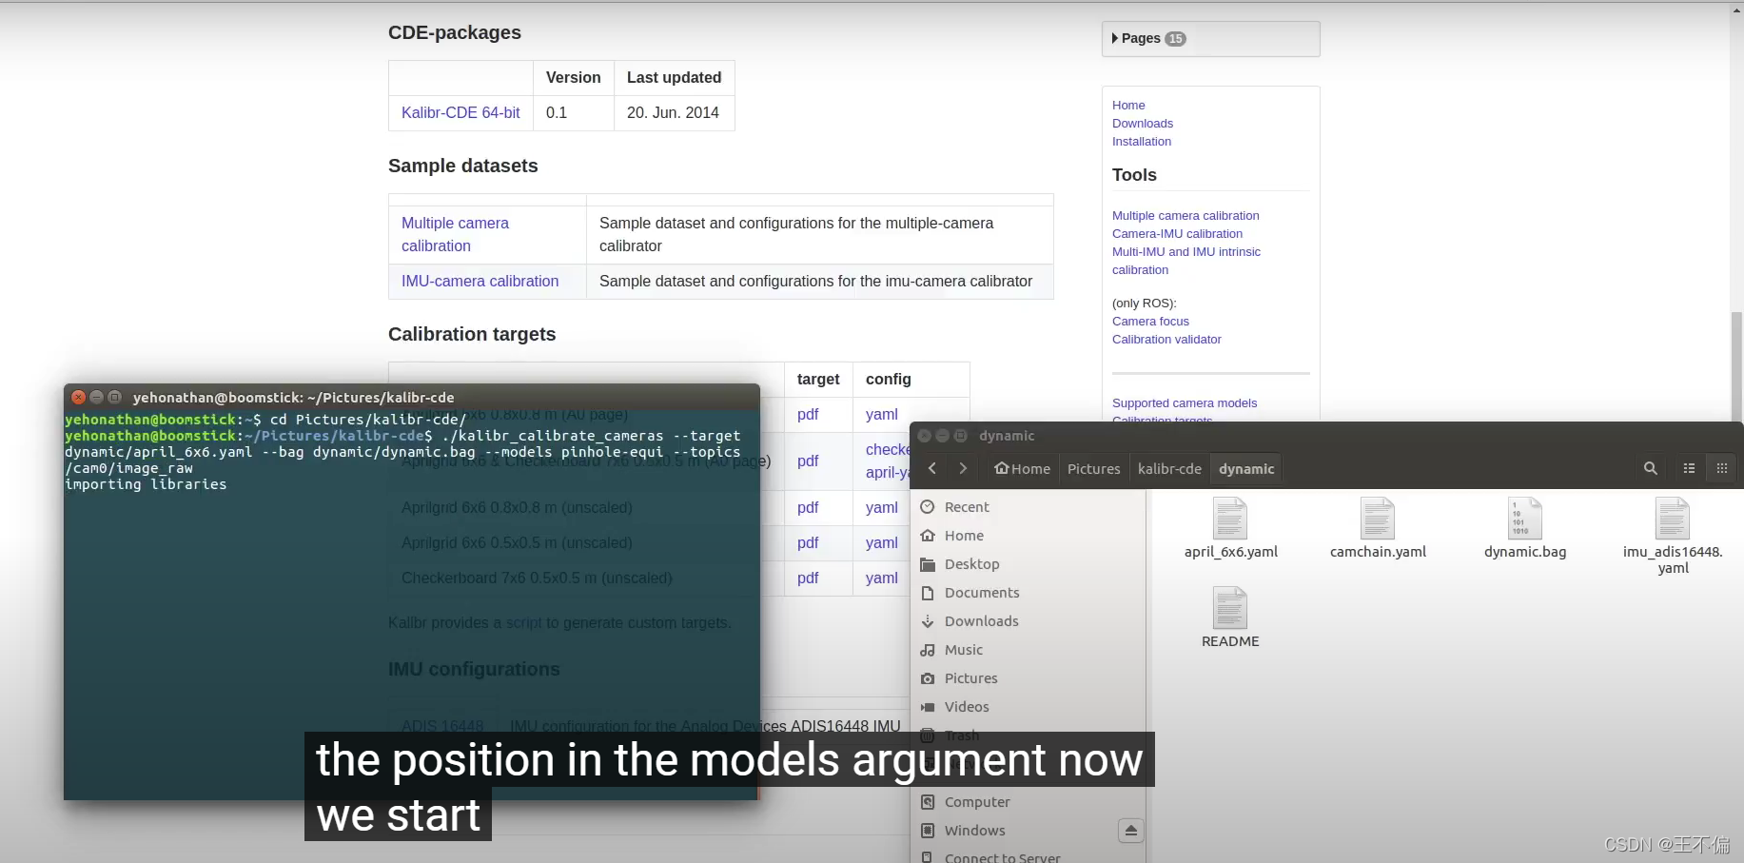1744x863 pixels.
Task: Open Kalibr-CDE 64-bit link
Action: point(460,112)
